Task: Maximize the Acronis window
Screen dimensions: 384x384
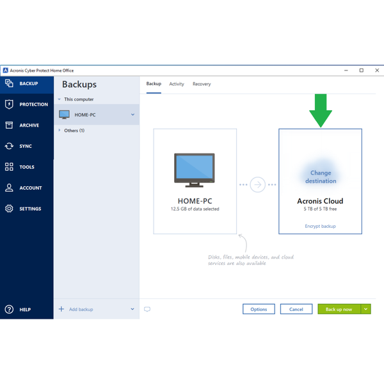Action: point(362,70)
